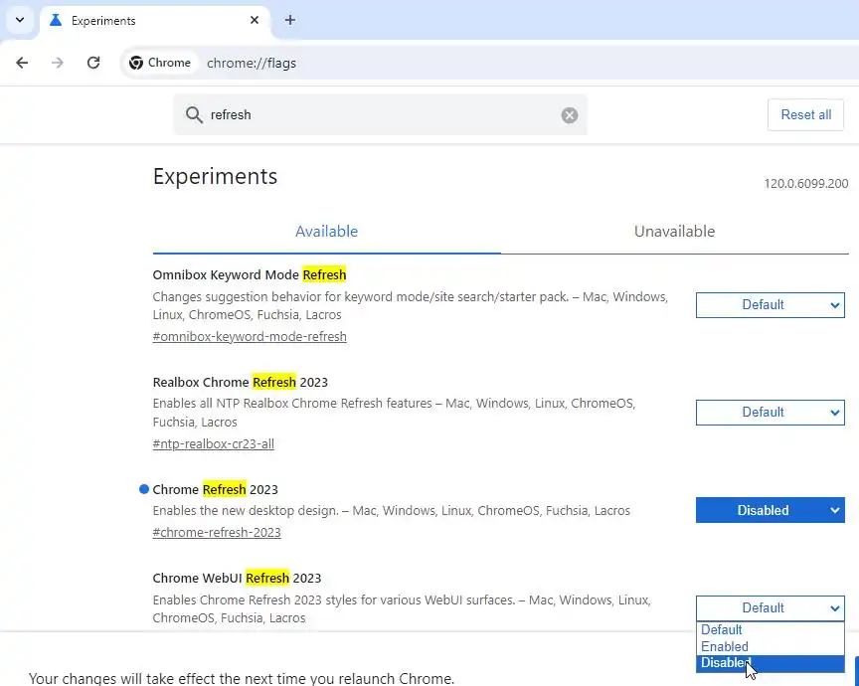Click the tab search chevron button
The image size is (859, 686).
20,20
